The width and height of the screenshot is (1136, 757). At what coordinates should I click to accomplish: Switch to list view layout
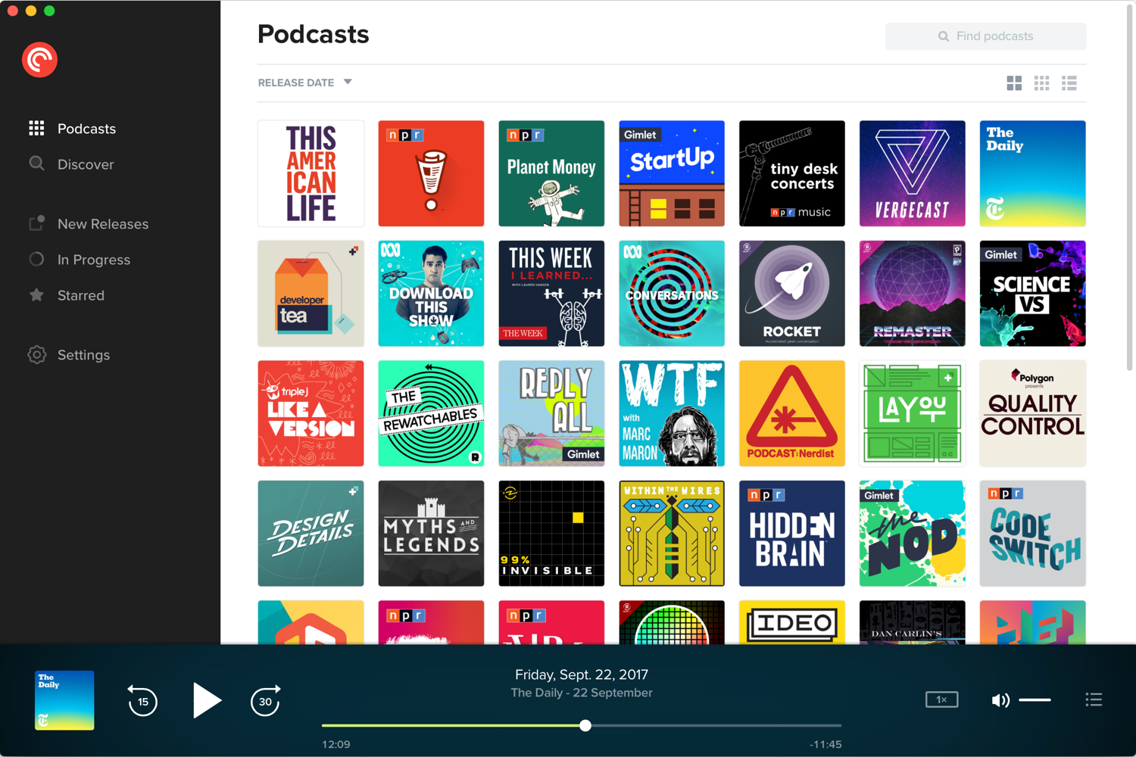[1069, 83]
